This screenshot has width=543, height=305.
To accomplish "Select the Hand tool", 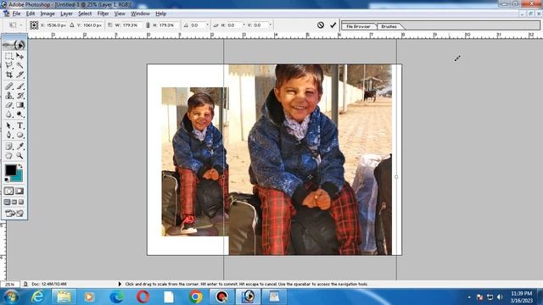I will pyautogui.click(x=9, y=156).
